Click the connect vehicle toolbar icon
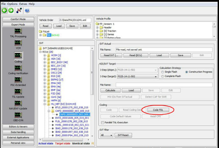 19,10
